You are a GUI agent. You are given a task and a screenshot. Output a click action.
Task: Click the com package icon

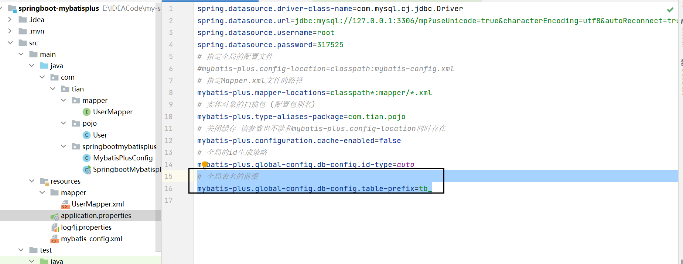55,77
